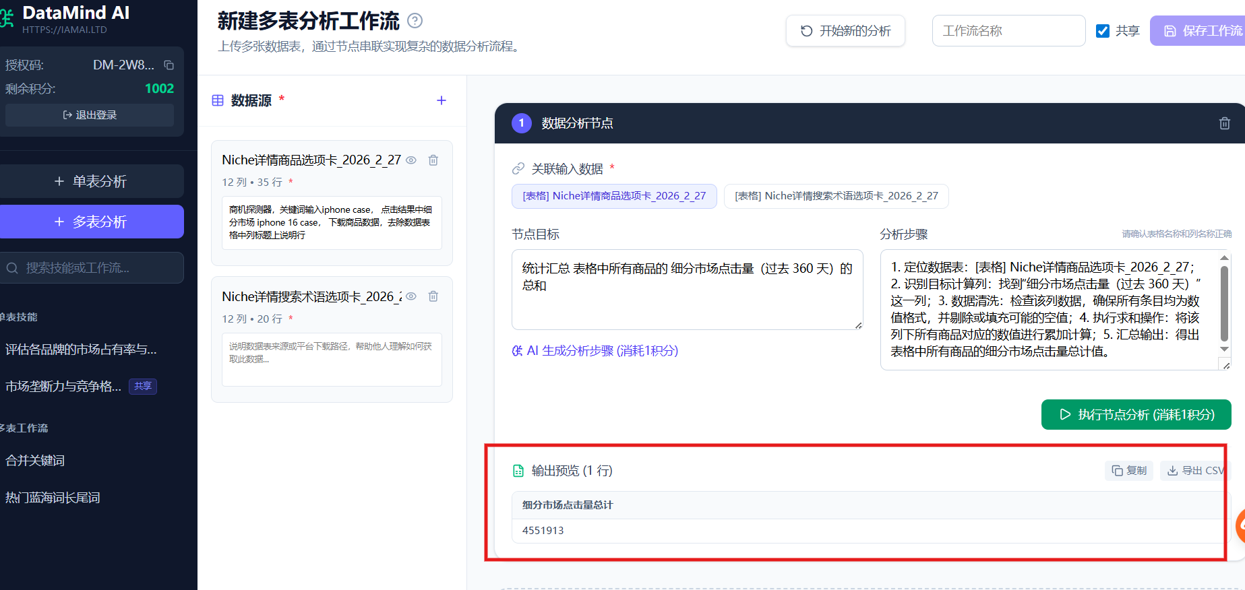Preview the Niche详情商品选项卡 table via eye icon
The height and width of the screenshot is (590, 1245).
point(411,160)
